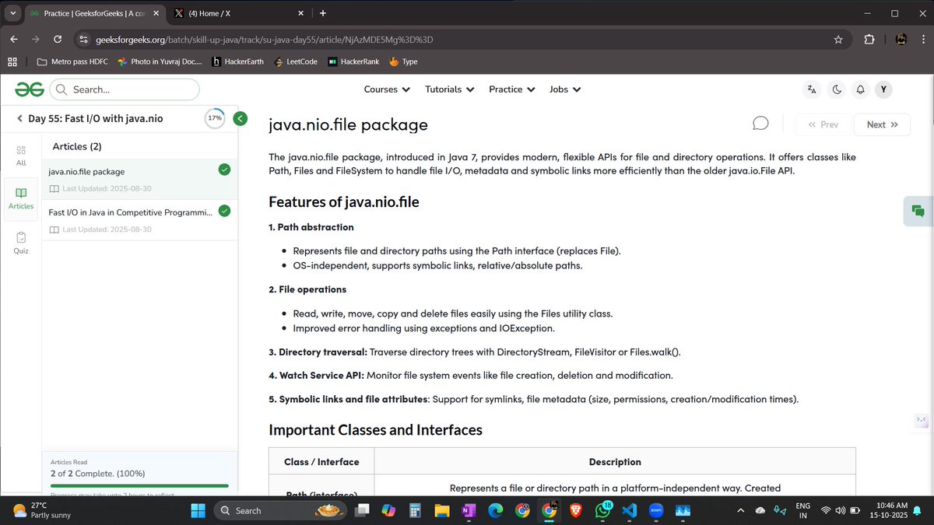Open the Chrome apps grid icon
Viewport: 934px width, 525px height.
(12, 61)
